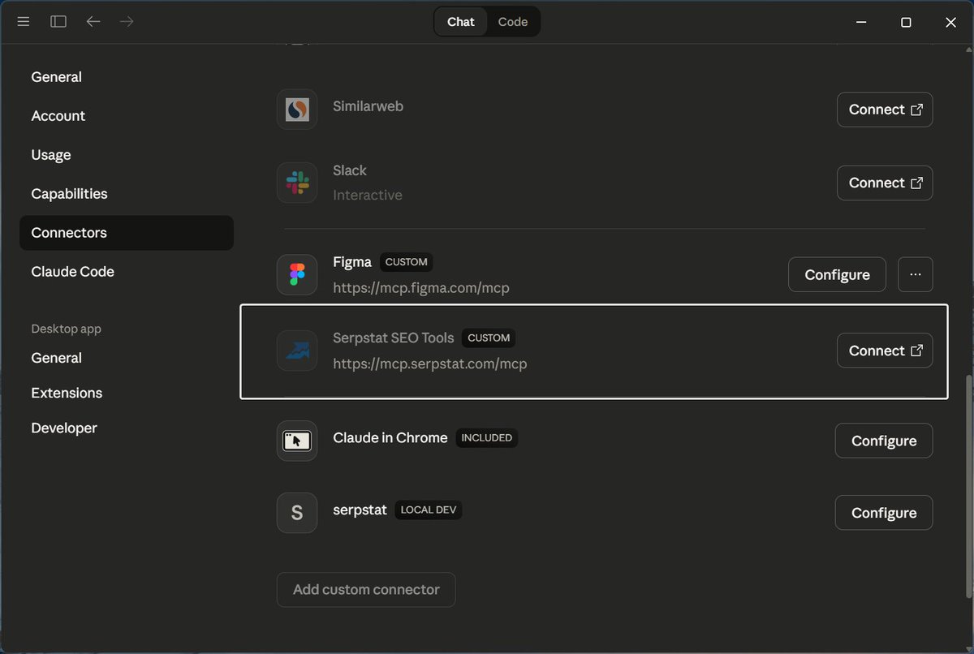Go back with the left arrow
This screenshot has width=974, height=654.
[x=93, y=22]
